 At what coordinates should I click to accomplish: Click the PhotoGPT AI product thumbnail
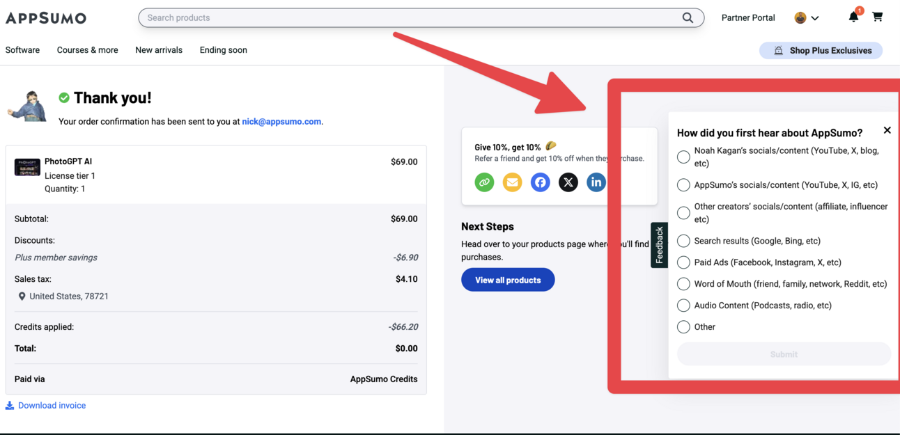coord(27,167)
